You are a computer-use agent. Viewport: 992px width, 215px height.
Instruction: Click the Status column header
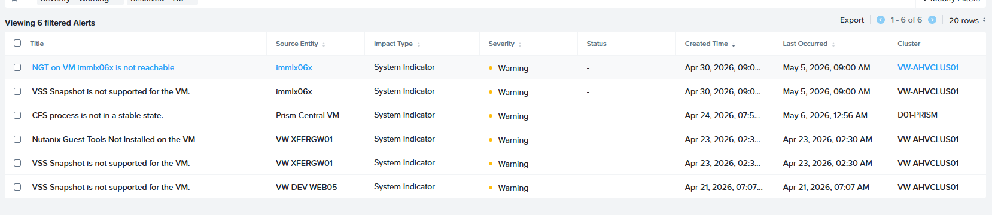click(597, 44)
